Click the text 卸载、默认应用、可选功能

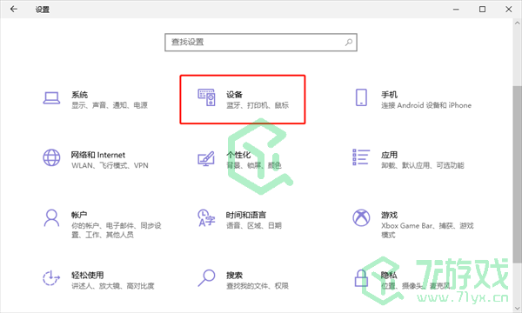pyautogui.click(x=423, y=166)
